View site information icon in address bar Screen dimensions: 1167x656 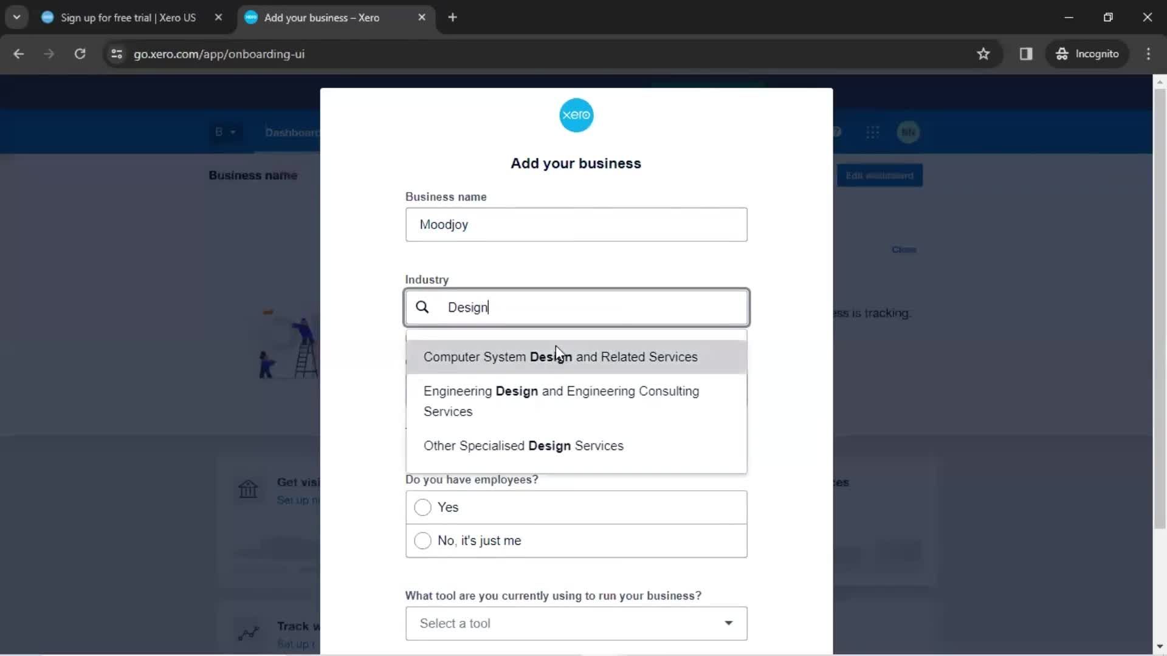click(x=117, y=54)
